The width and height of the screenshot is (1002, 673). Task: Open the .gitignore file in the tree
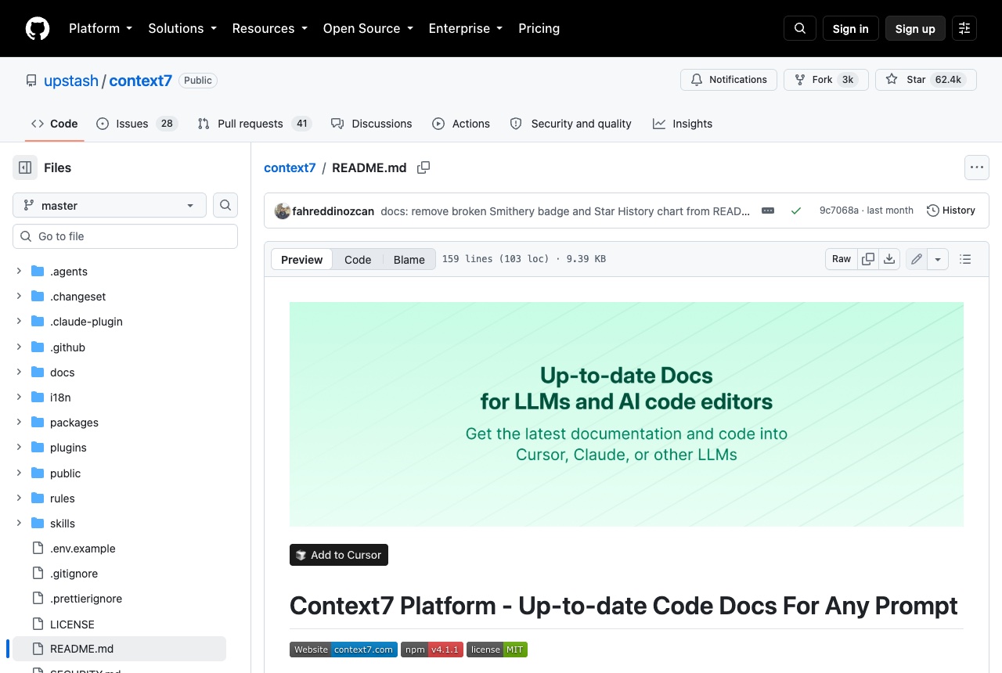74,574
